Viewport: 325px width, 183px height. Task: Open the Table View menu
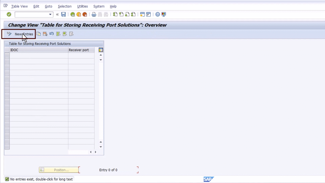[x=19, y=6]
